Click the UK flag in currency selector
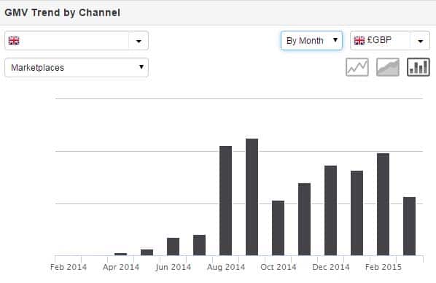Viewport: 436px width, 283px height. [x=359, y=41]
